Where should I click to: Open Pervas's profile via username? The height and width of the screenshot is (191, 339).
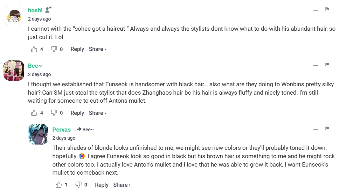pos(62,130)
